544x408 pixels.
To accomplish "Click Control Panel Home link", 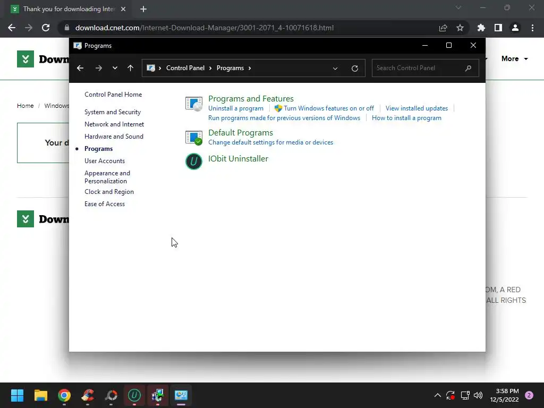I will (x=113, y=95).
